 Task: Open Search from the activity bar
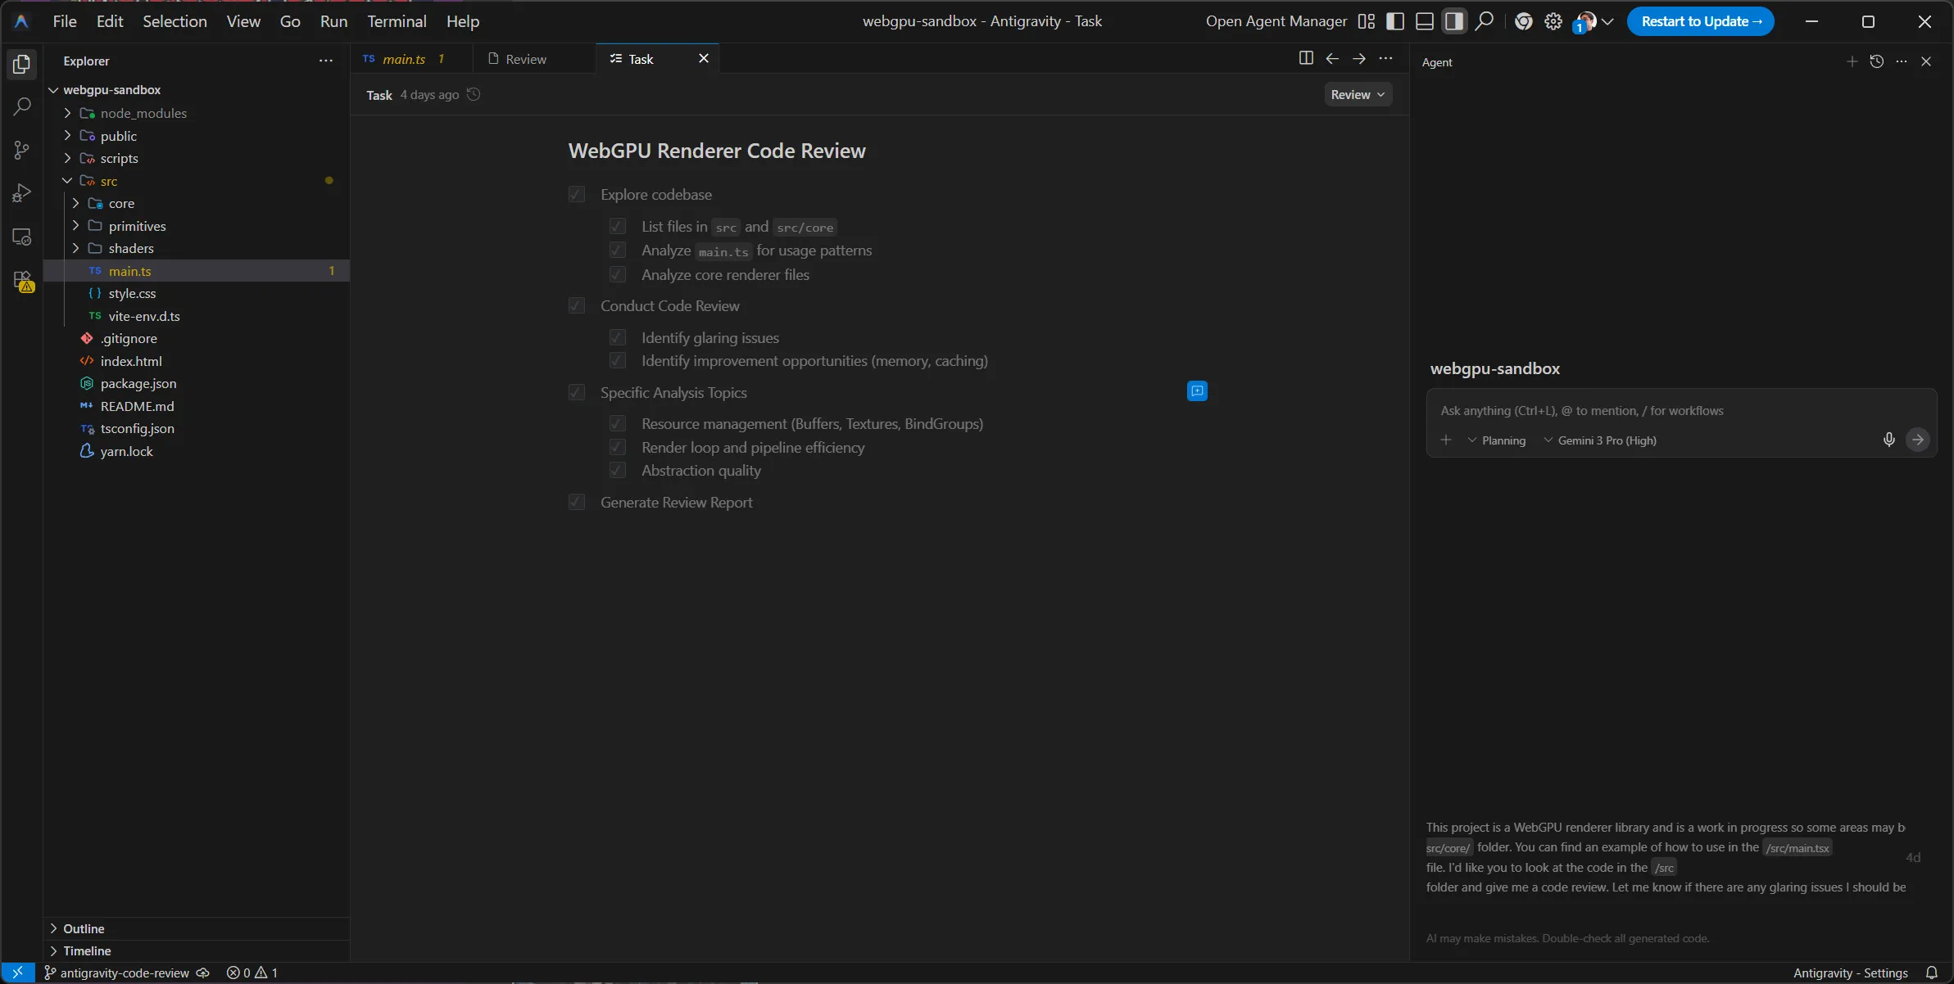click(x=20, y=106)
